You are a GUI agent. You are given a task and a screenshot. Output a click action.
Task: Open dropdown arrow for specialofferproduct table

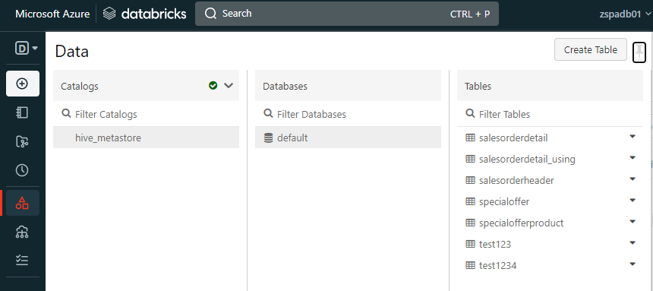(x=632, y=221)
